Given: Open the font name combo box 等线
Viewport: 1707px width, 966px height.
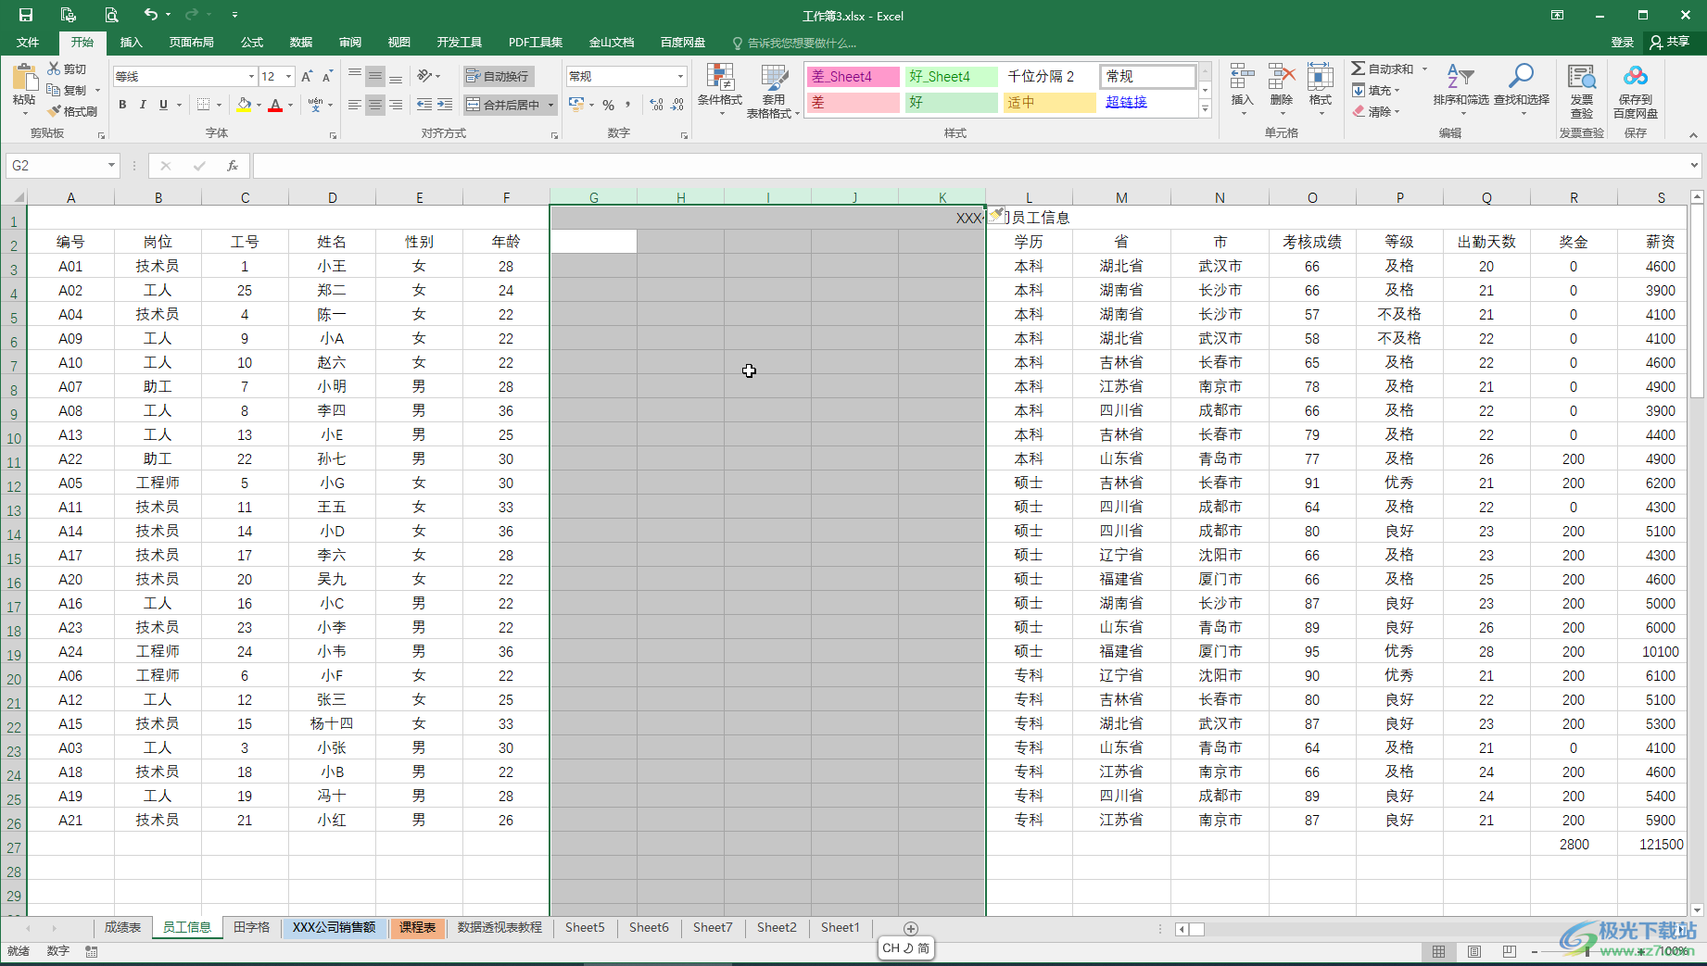Looking at the screenshot, I should pos(184,76).
